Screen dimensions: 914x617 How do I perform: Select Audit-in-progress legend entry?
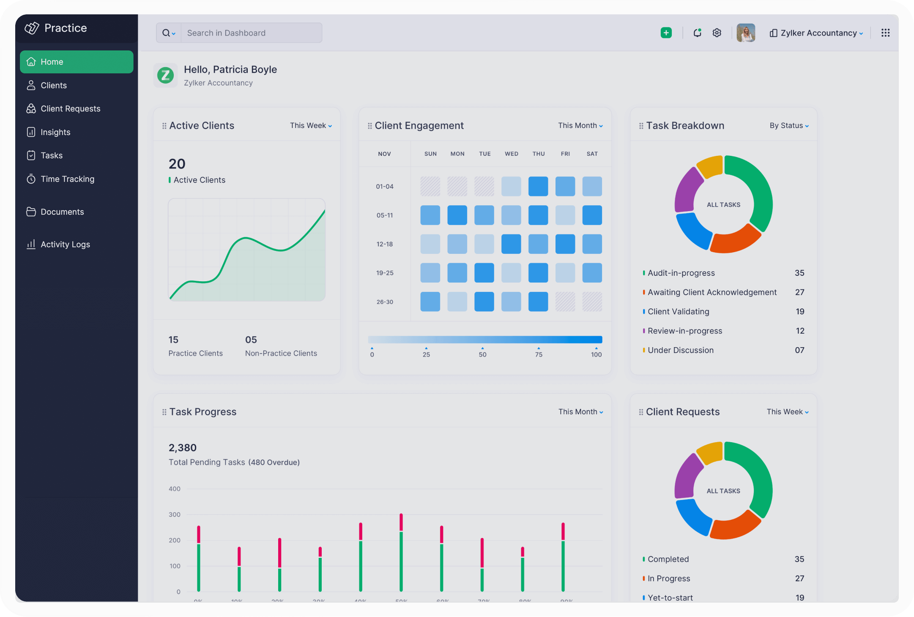[681, 273]
